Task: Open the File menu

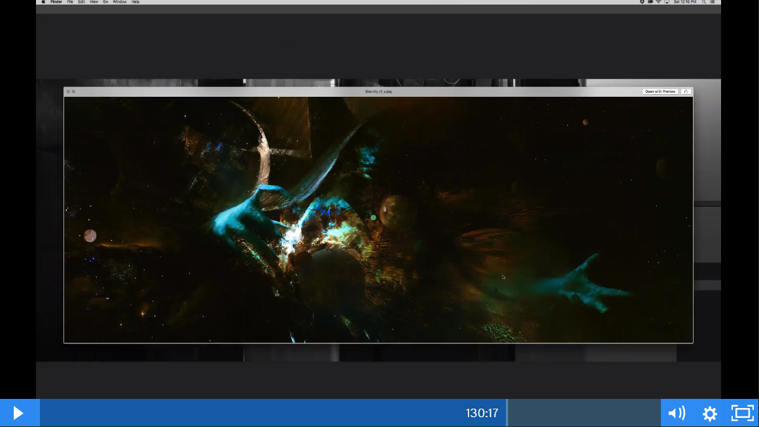Action: 70,2
